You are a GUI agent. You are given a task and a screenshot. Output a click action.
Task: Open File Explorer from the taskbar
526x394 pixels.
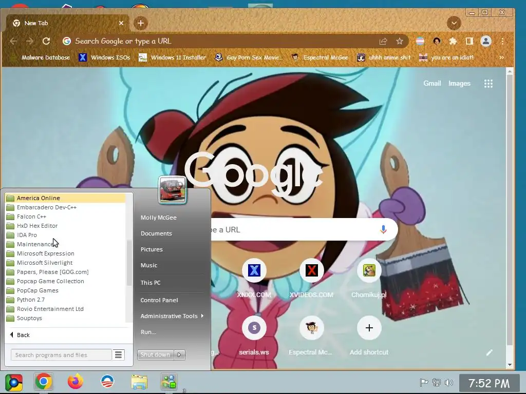click(139, 382)
